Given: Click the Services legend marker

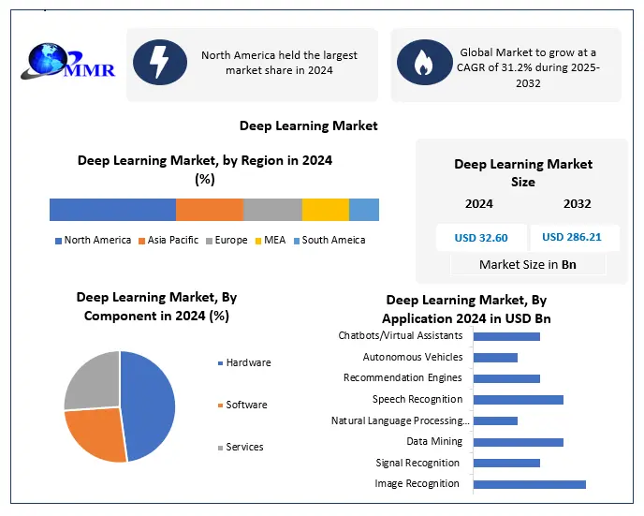Looking at the screenshot, I should click(x=220, y=448).
